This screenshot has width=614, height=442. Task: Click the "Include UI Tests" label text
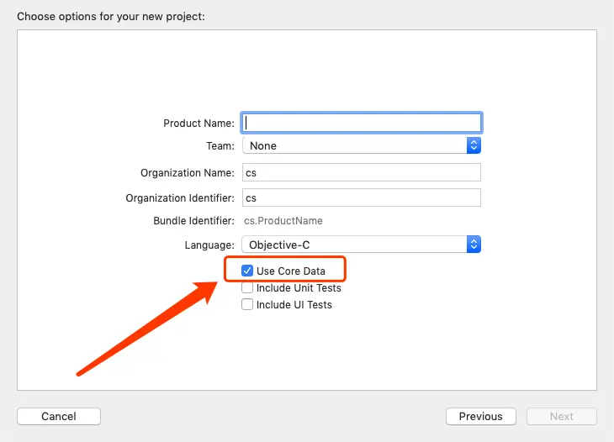294,304
